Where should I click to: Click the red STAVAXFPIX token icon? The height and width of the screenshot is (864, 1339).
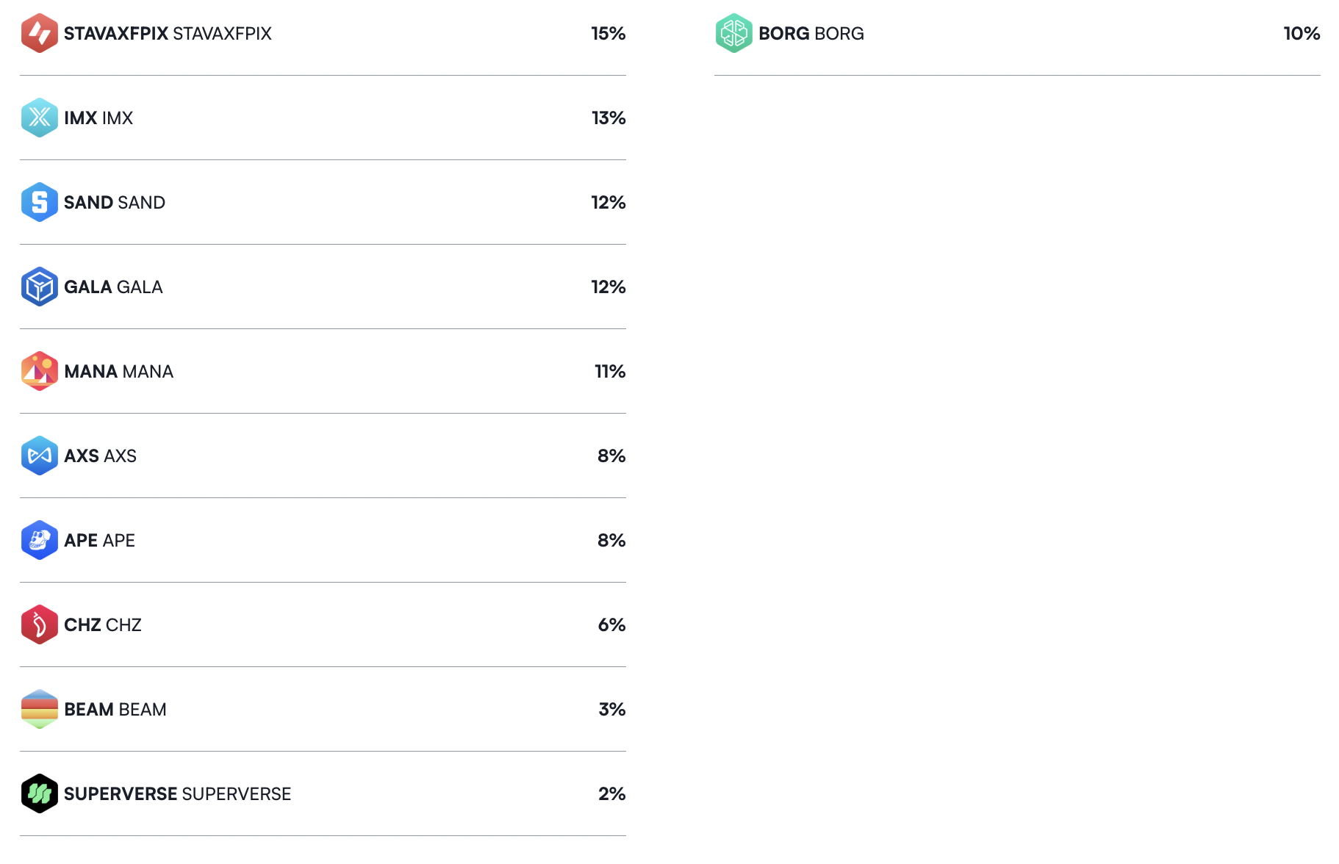pos(40,33)
